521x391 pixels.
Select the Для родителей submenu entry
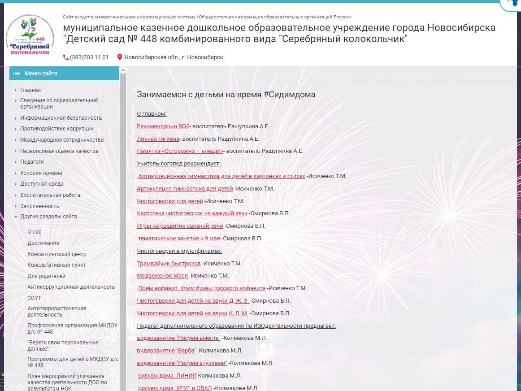coord(46,276)
